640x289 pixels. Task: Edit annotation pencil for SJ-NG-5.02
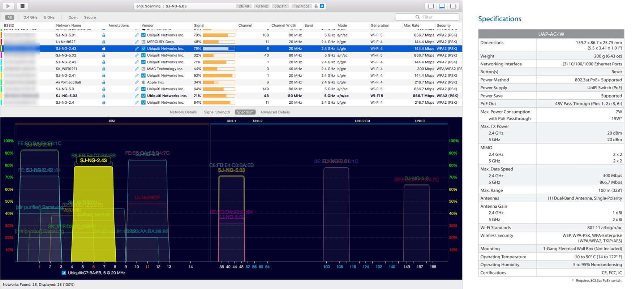click(x=137, y=55)
